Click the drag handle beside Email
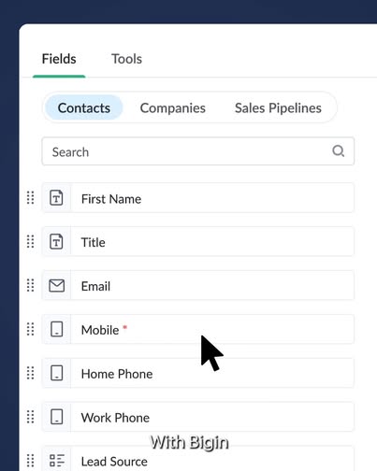The width and height of the screenshot is (377, 471). point(30,285)
